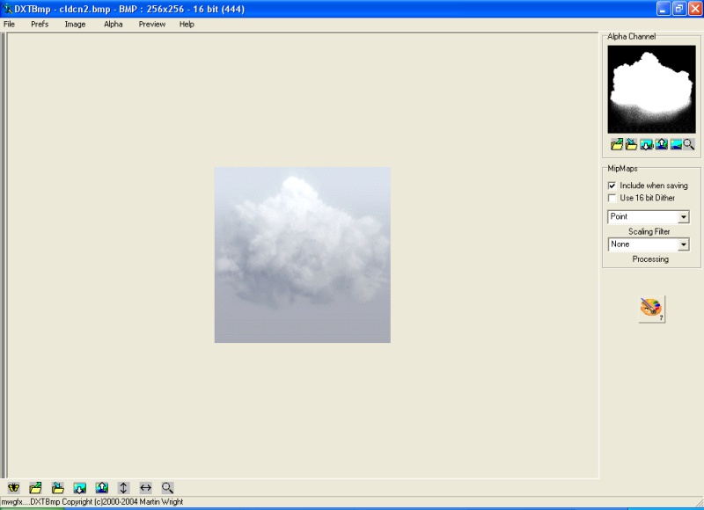Open the Scaling Filter dropdown showing Point

point(683,217)
